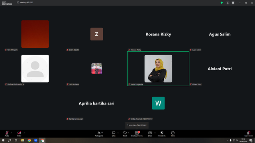
Task: Click the Widia_Rosmiati-1221722017 name label
Action: tap(140, 119)
